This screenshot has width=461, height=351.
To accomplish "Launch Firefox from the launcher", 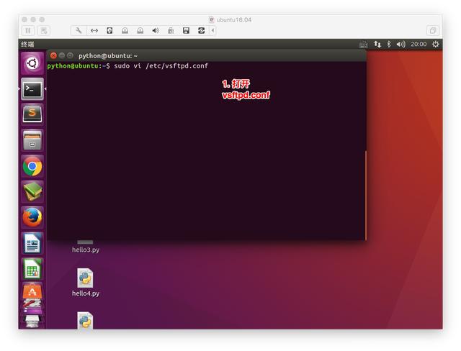I will coord(32,217).
